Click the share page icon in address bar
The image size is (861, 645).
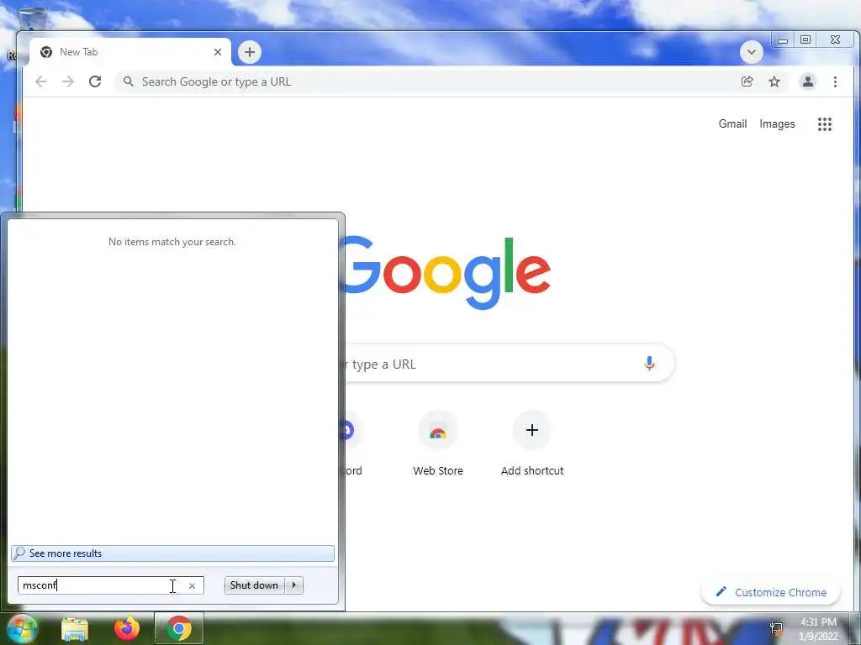(x=747, y=81)
